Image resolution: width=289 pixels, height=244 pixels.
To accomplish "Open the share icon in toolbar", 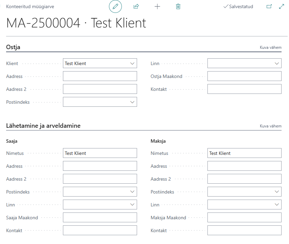I will (136, 7).
